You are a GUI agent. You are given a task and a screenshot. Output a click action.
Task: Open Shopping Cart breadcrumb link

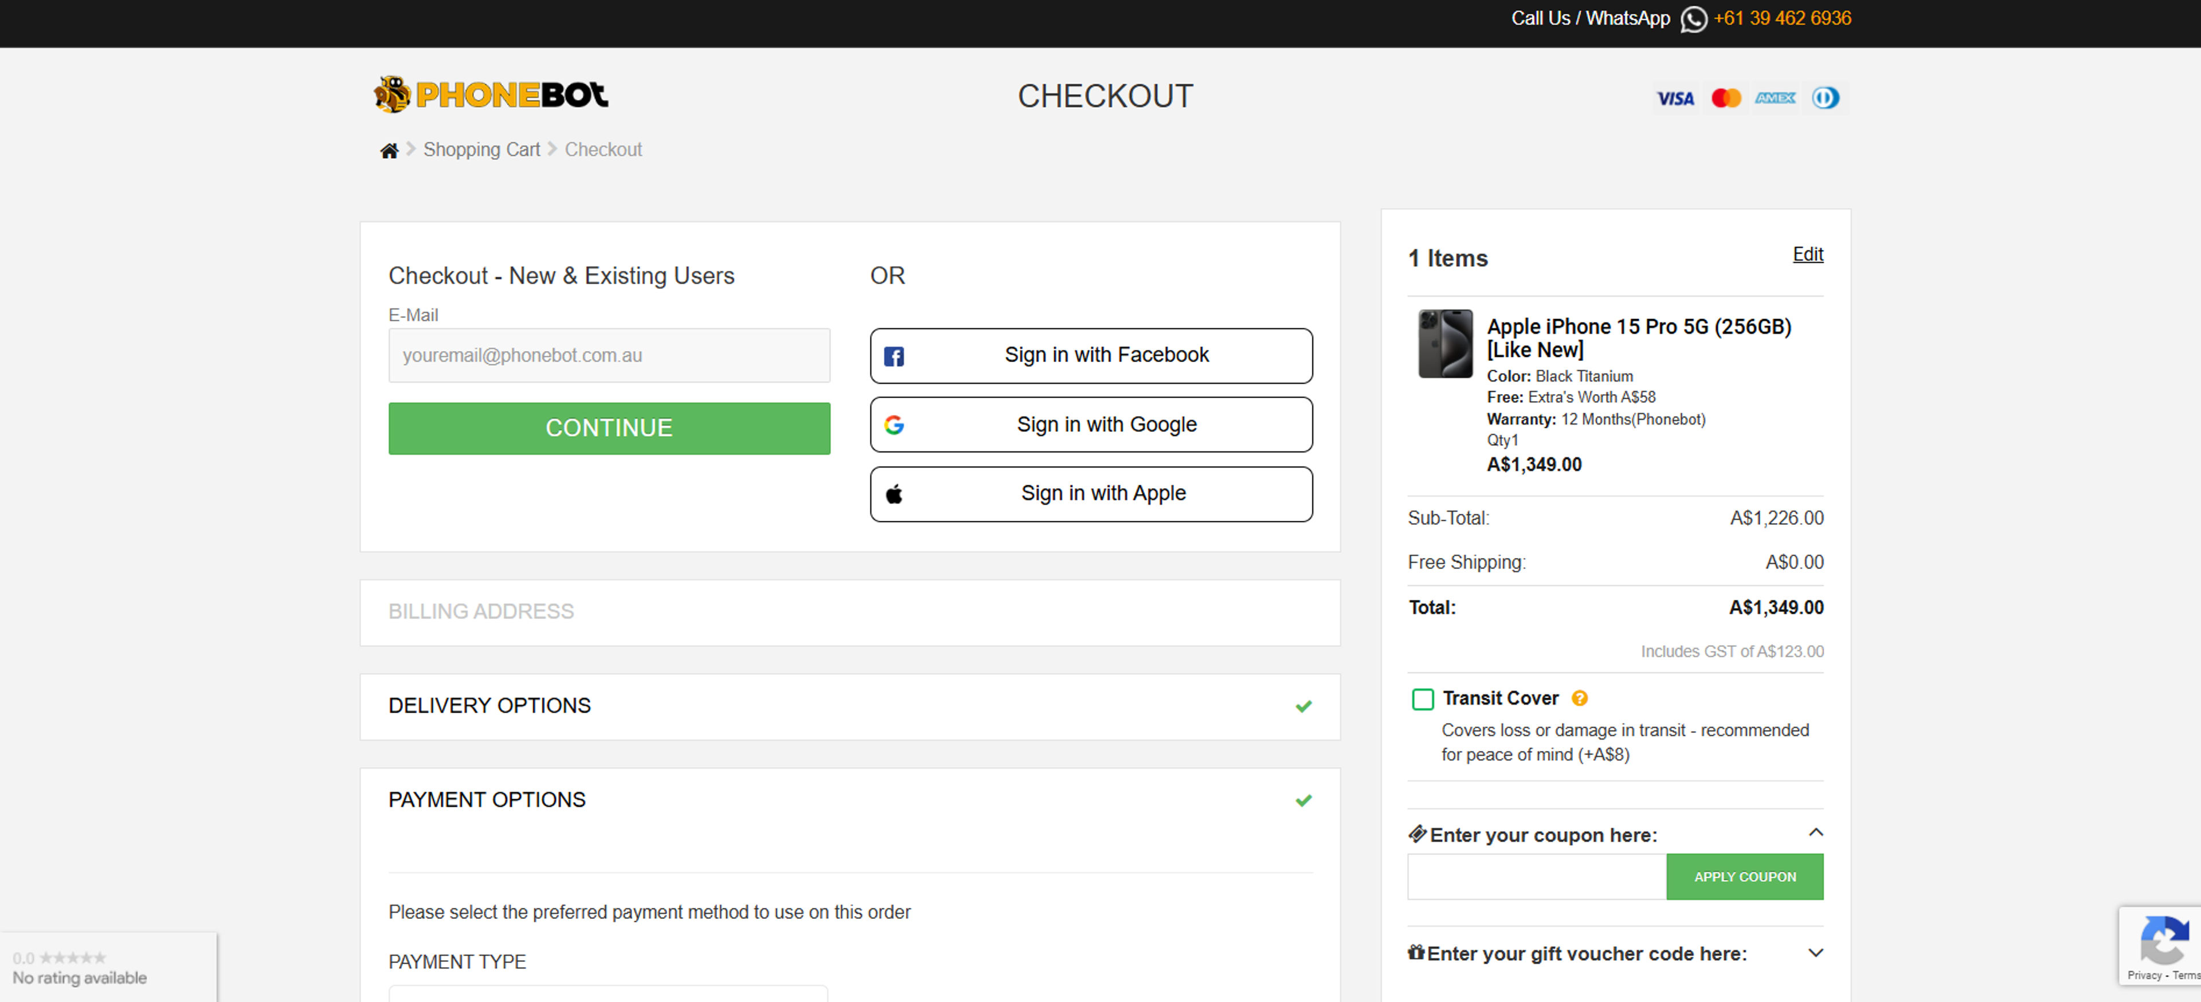click(482, 150)
